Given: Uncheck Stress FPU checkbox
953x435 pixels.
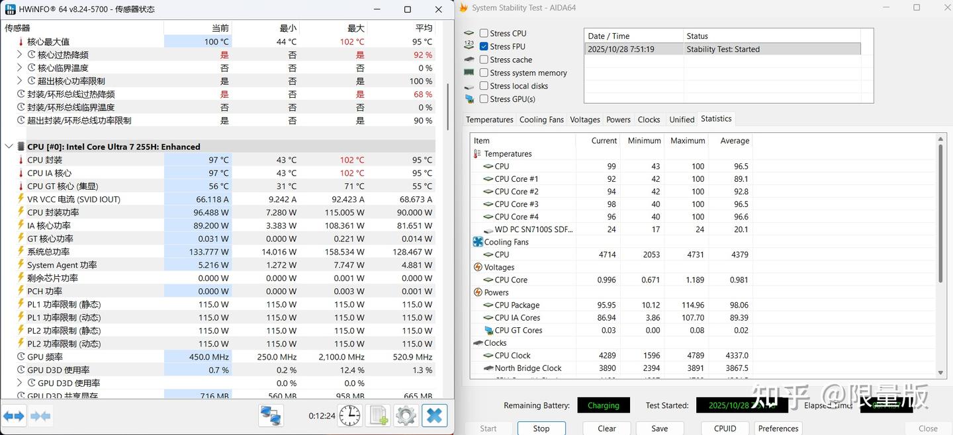Looking at the screenshot, I should tap(484, 46).
